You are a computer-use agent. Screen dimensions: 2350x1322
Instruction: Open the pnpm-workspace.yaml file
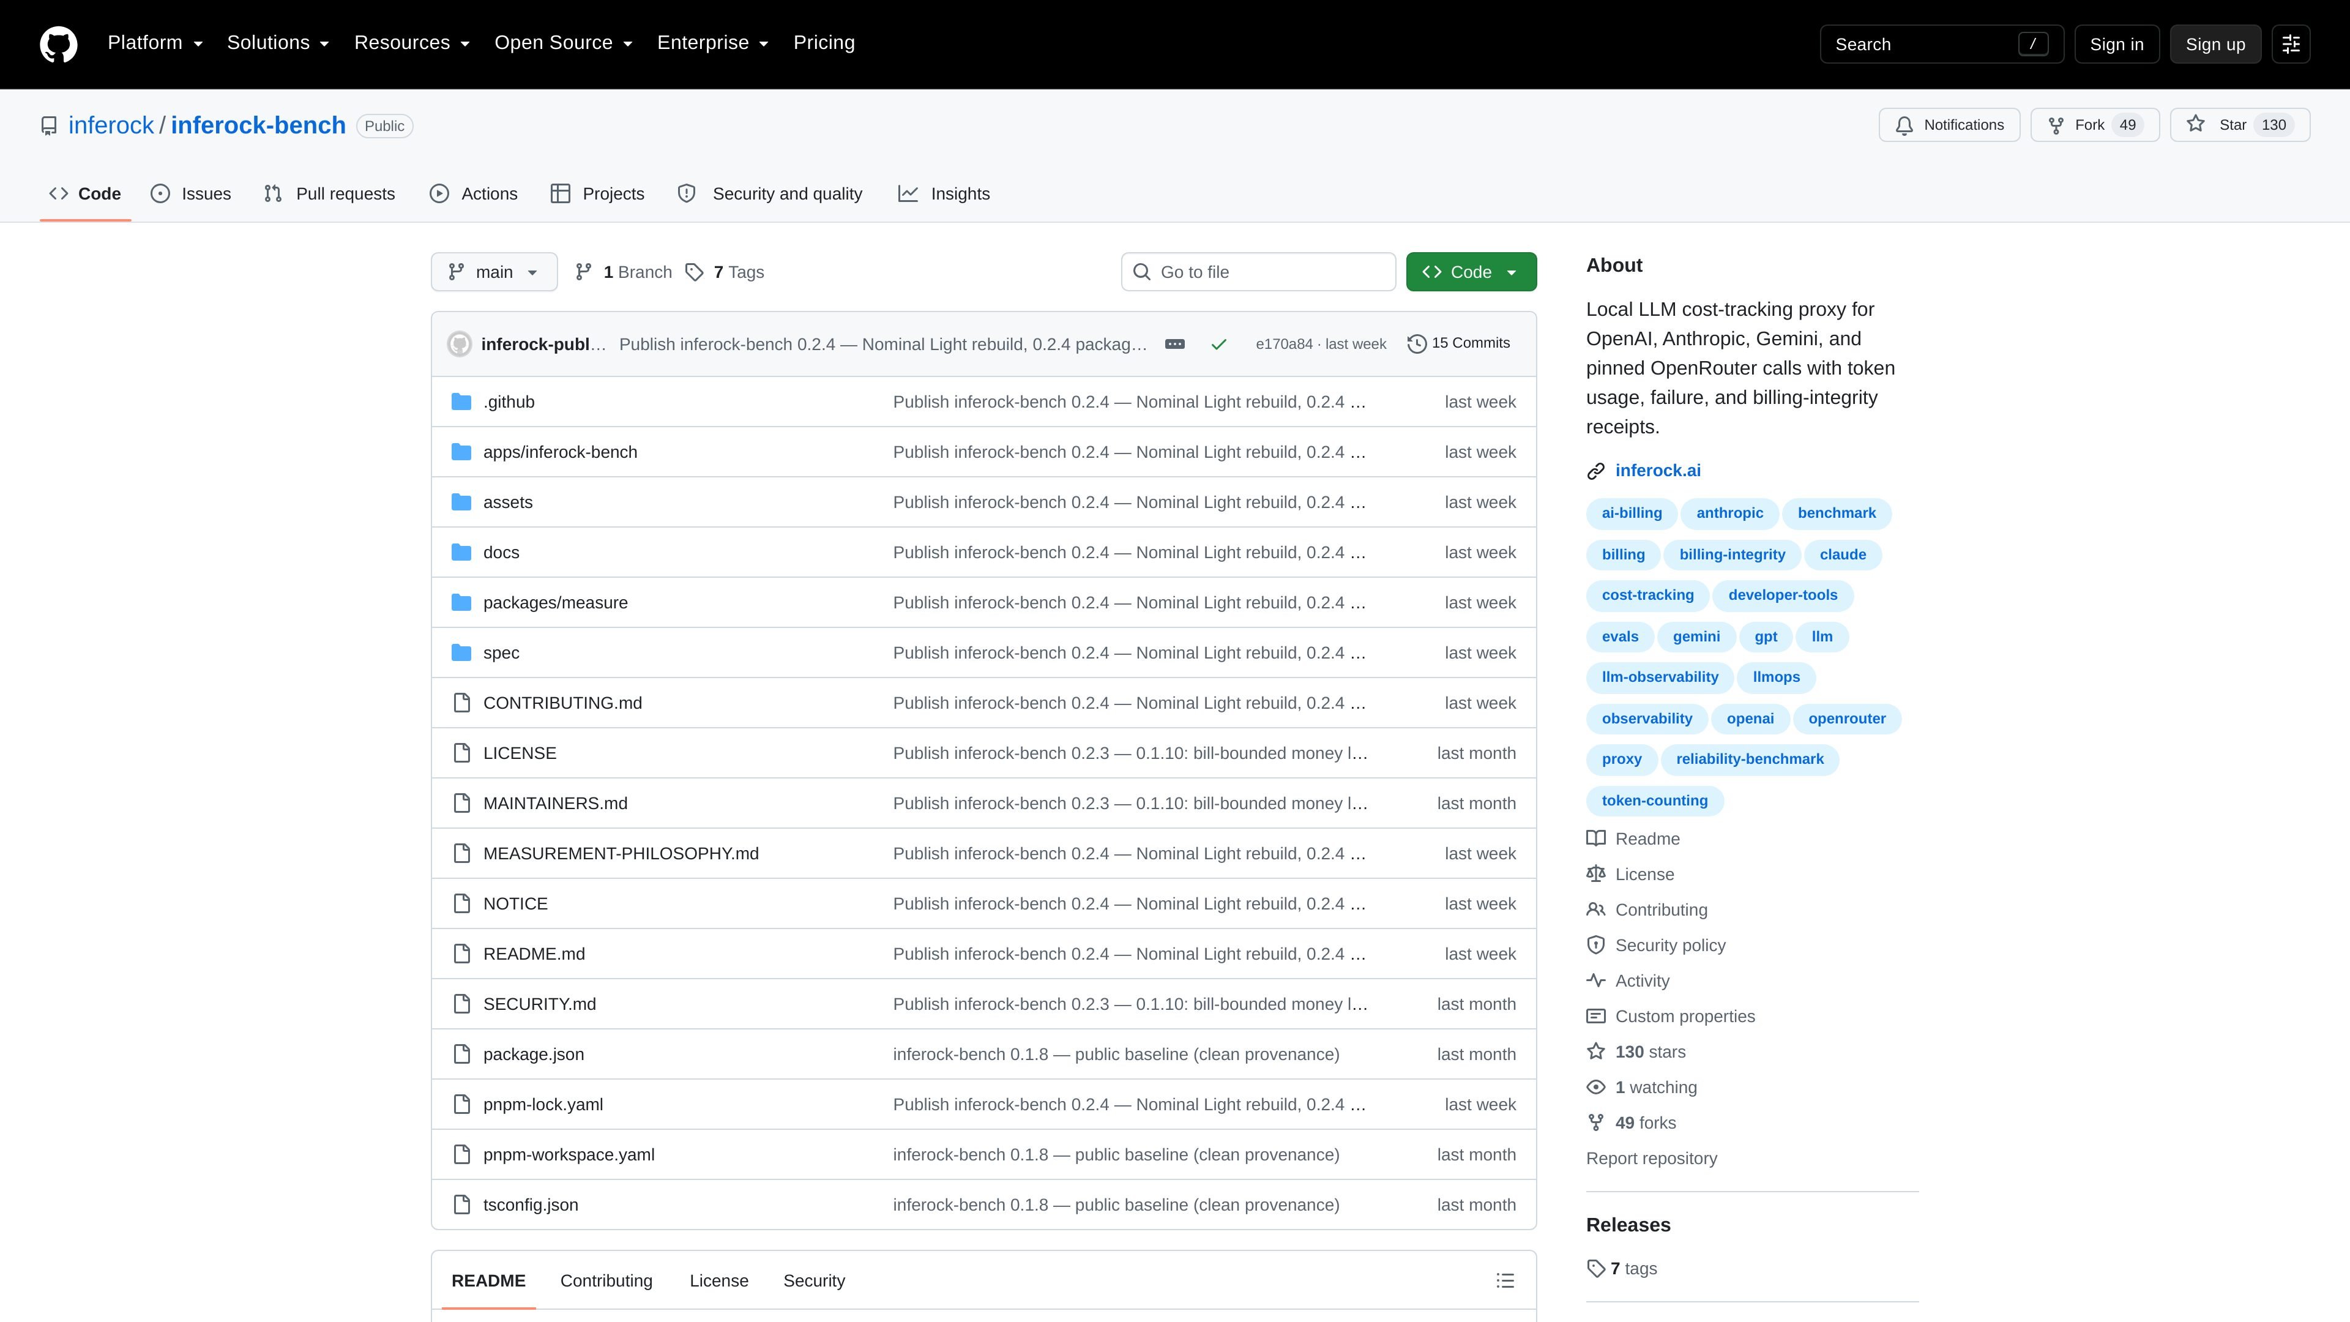(x=569, y=1155)
